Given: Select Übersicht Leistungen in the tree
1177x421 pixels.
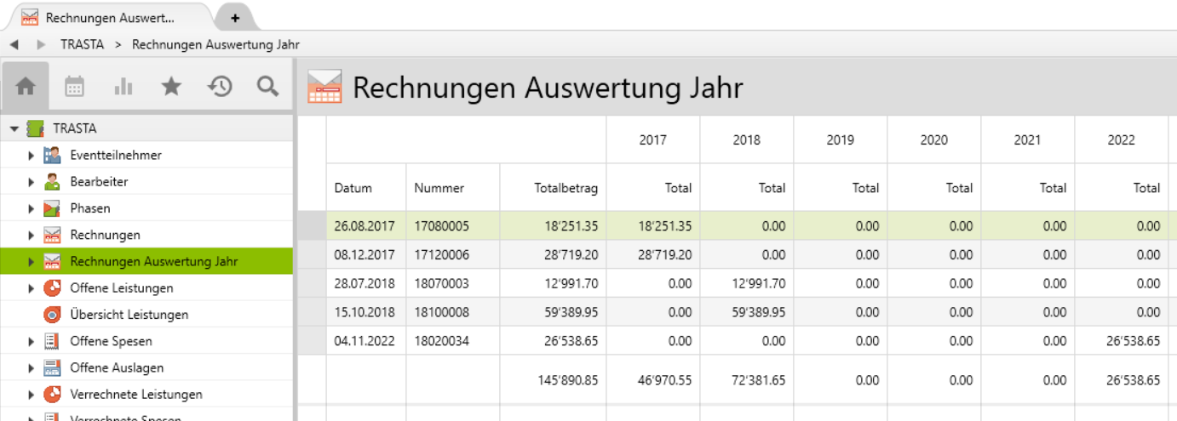Looking at the screenshot, I should [129, 315].
